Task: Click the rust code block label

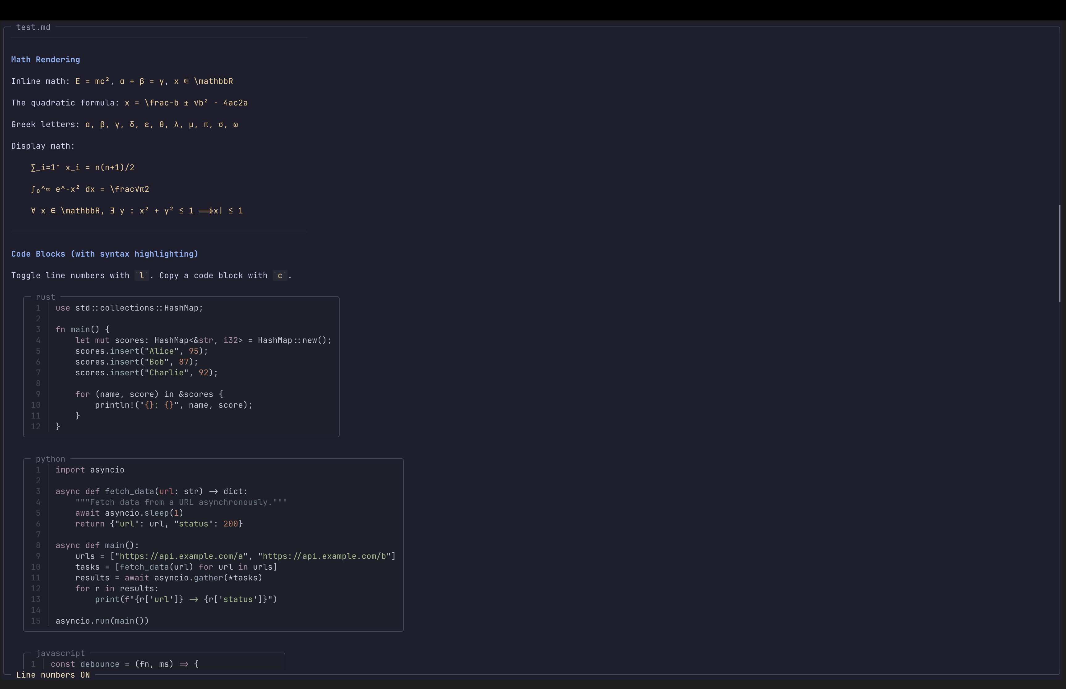Action: 46,297
